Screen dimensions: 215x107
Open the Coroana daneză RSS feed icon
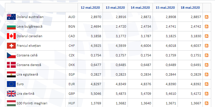207,65
